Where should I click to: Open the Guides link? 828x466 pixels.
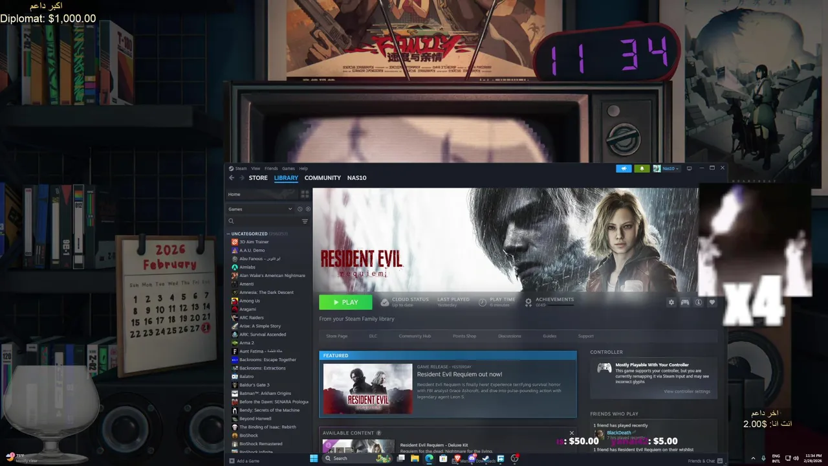coord(549,336)
